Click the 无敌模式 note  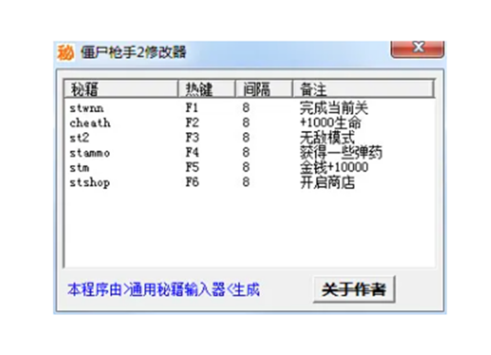click(x=327, y=138)
